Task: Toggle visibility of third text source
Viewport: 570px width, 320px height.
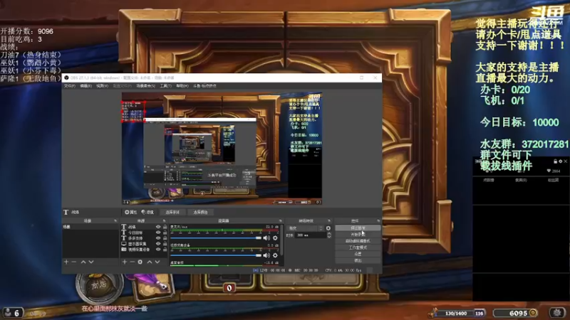Action: point(158,238)
